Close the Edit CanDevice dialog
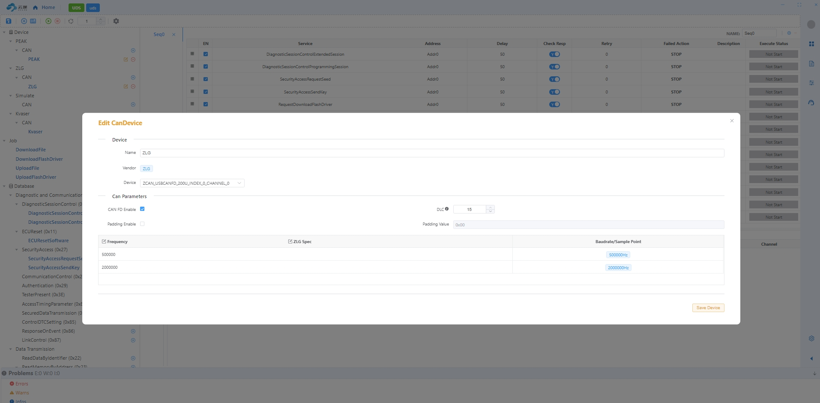Screen dimensions: 820x403 pyautogui.click(x=732, y=120)
